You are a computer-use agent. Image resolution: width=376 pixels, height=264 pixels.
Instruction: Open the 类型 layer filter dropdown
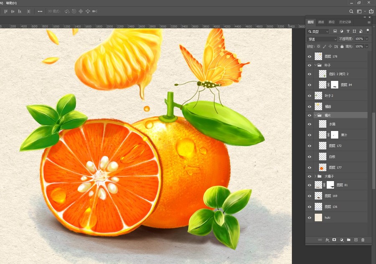pyautogui.click(x=318, y=31)
